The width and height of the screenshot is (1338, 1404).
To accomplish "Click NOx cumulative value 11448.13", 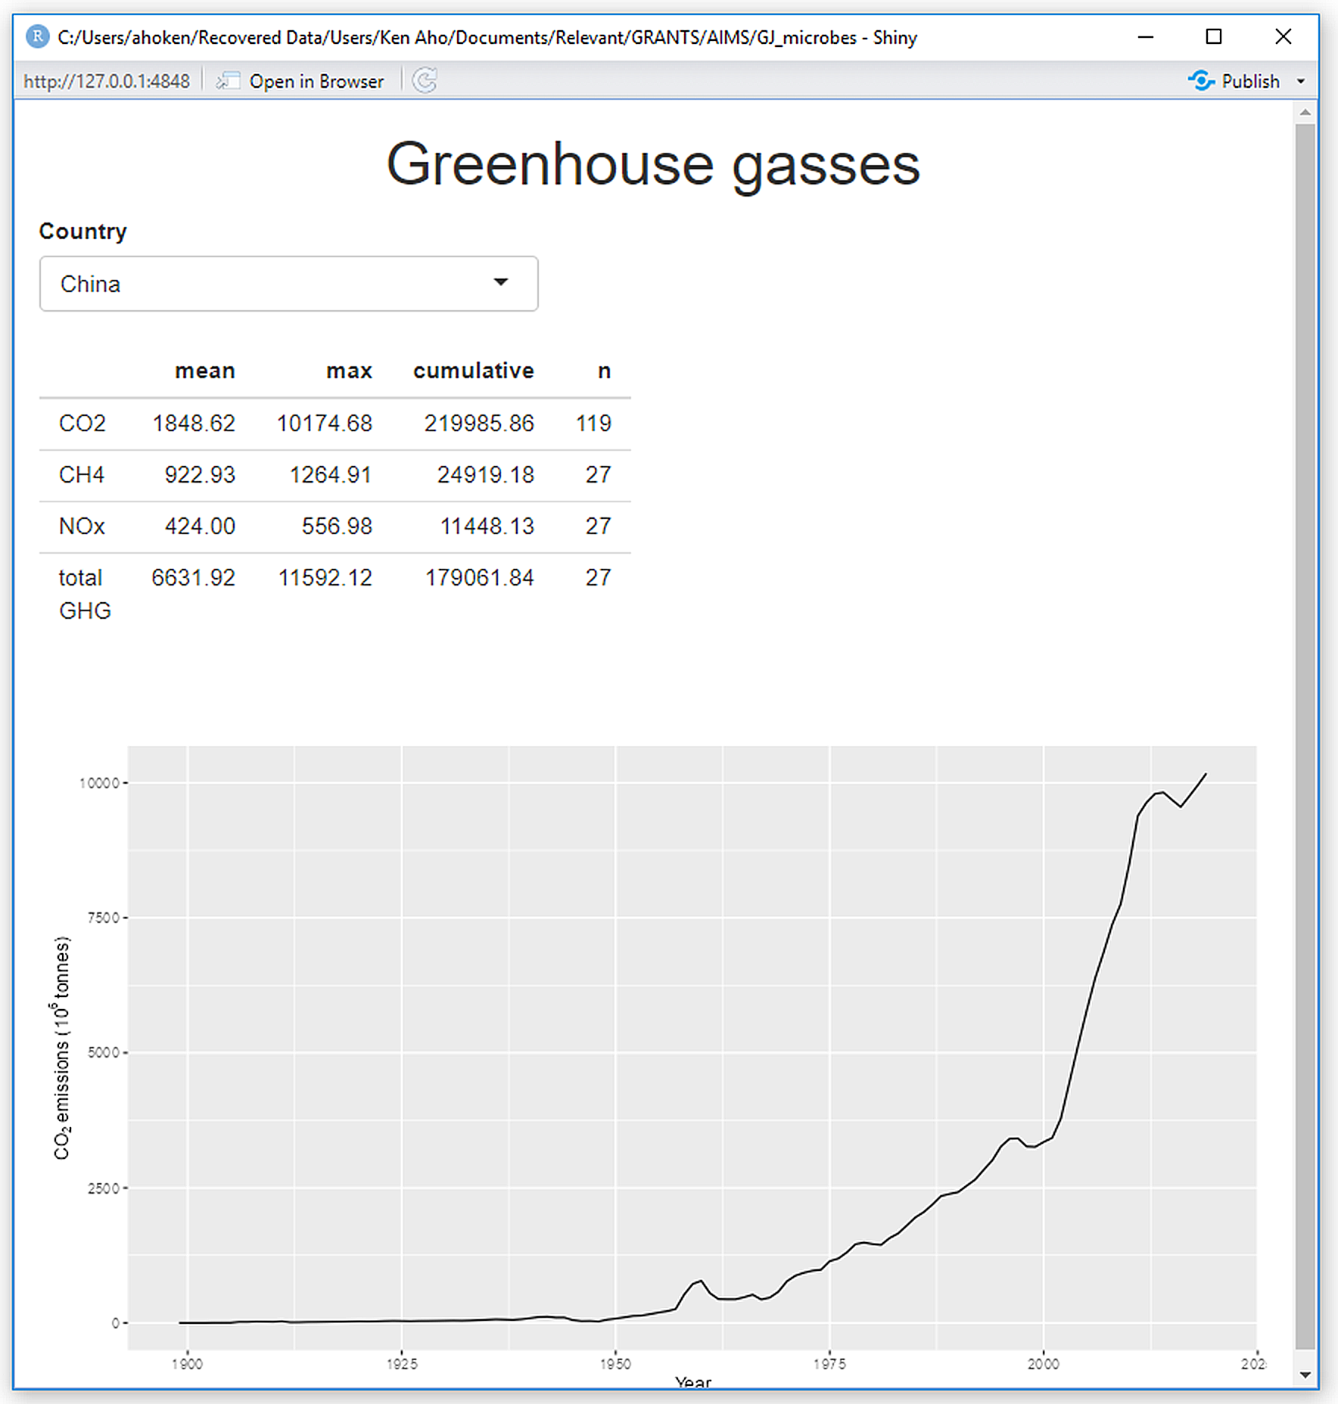I will (487, 526).
